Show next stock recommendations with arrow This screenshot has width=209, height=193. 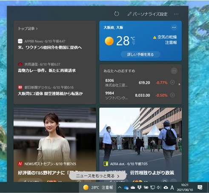[x=179, y=84]
